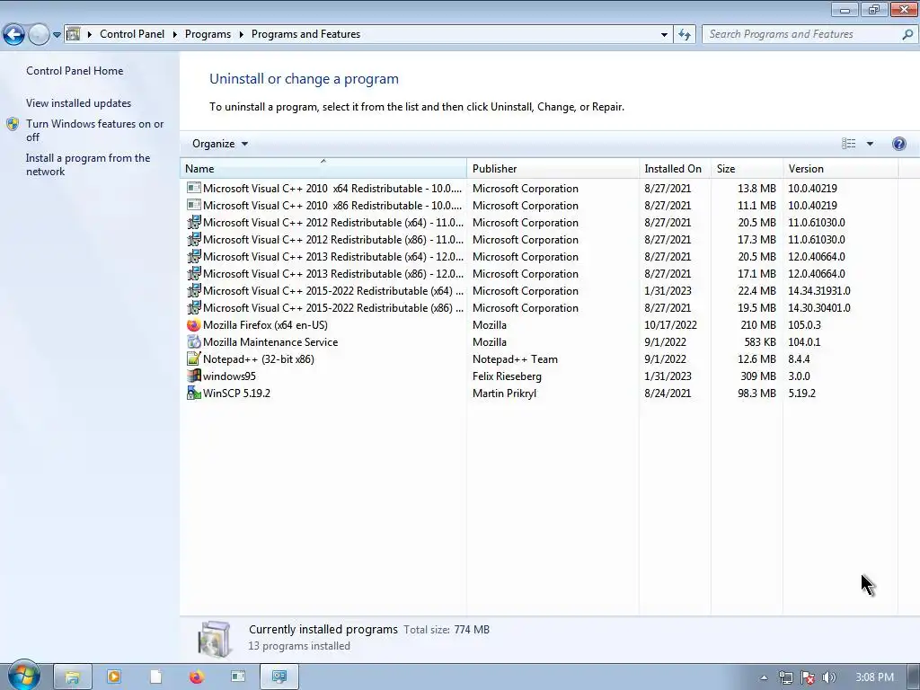Click the Back navigation arrow button

tap(14, 35)
